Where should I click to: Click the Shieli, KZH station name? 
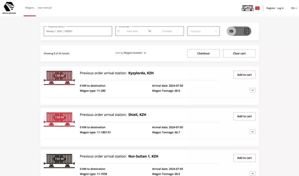point(137,115)
